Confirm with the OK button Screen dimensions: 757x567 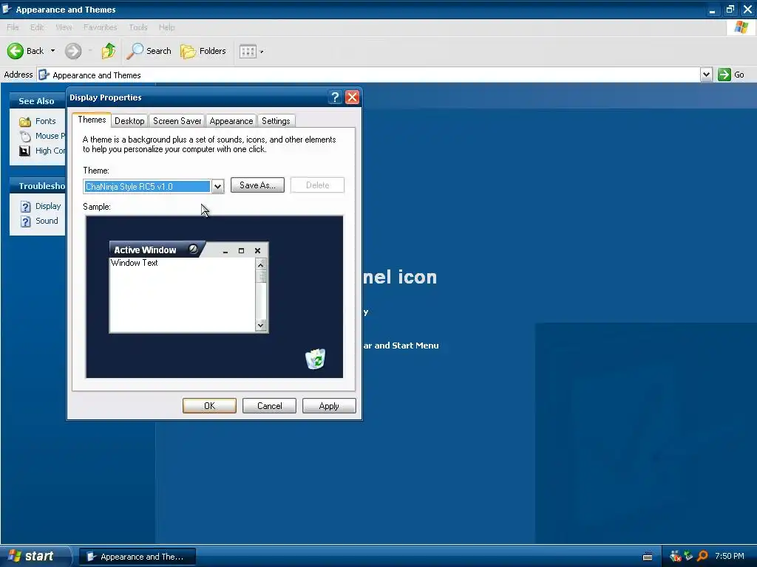(209, 406)
